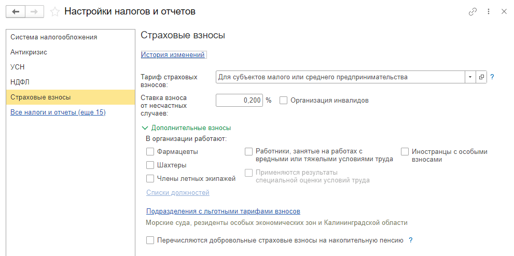Viewport: 514px width, 256px height.
Task: Click the back navigation arrow
Action: point(15,11)
